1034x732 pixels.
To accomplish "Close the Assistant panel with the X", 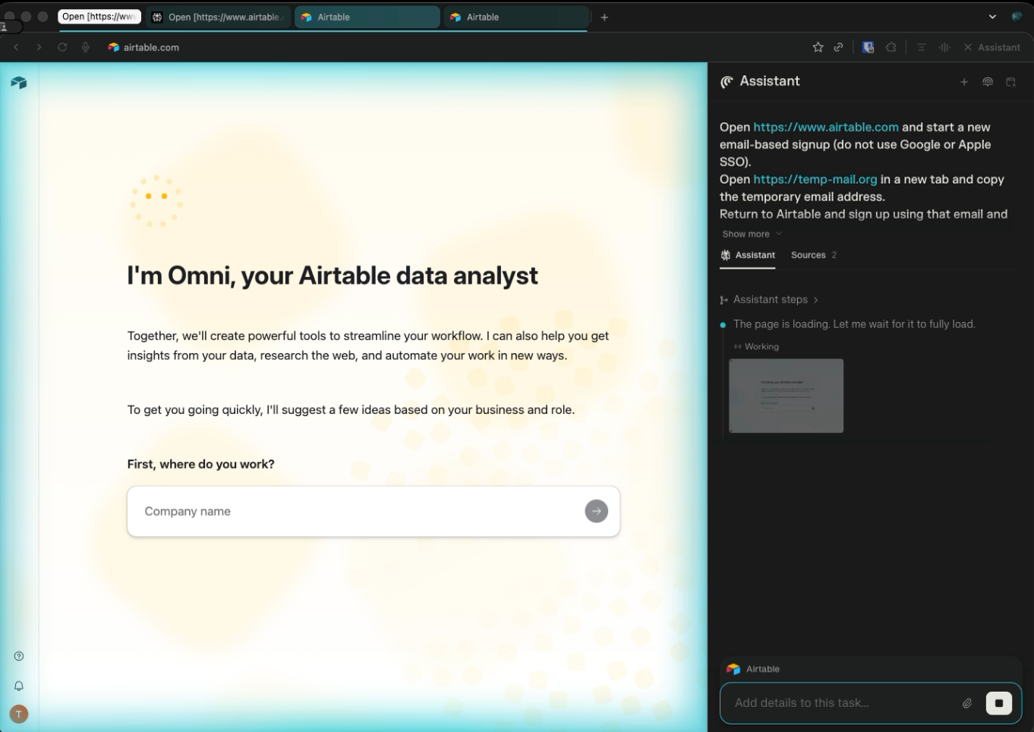I will pos(967,47).
